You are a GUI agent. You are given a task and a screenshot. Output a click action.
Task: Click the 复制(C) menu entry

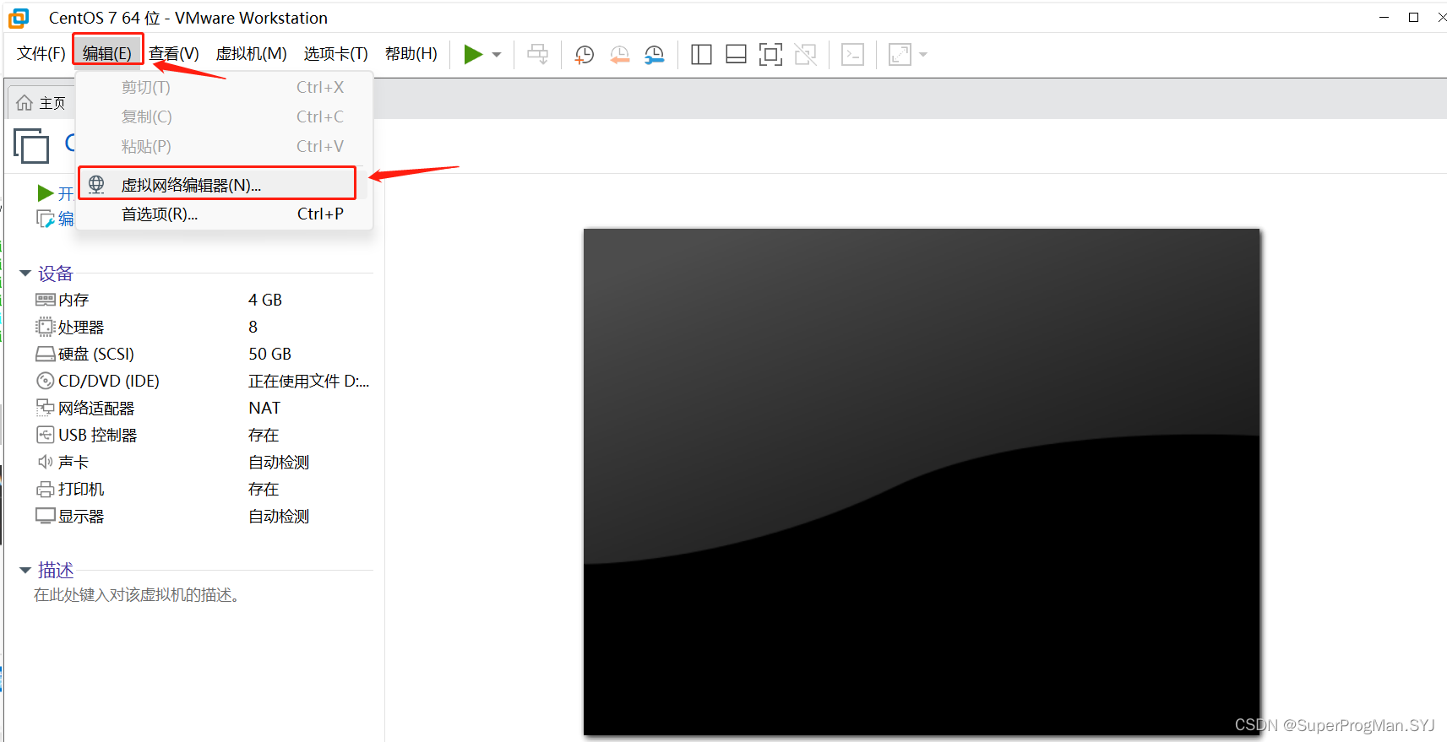(x=224, y=117)
